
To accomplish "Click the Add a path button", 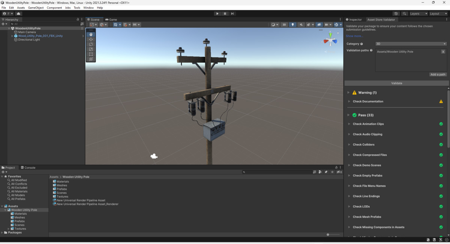I will [x=438, y=74].
